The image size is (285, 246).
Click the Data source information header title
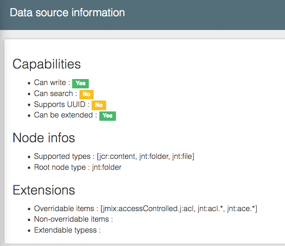tap(67, 13)
